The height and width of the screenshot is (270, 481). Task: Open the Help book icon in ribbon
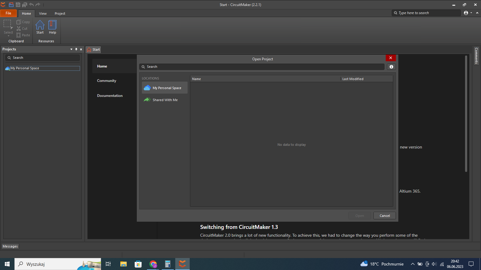[52, 25]
